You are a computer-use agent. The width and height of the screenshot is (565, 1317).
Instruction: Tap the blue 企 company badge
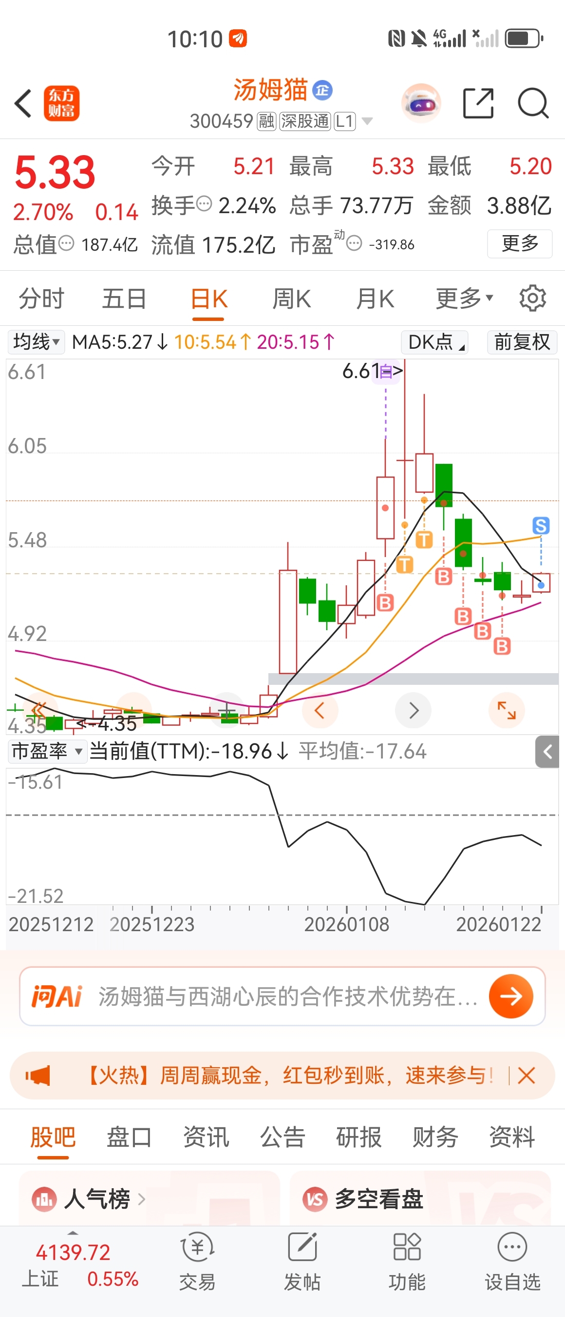tap(322, 91)
